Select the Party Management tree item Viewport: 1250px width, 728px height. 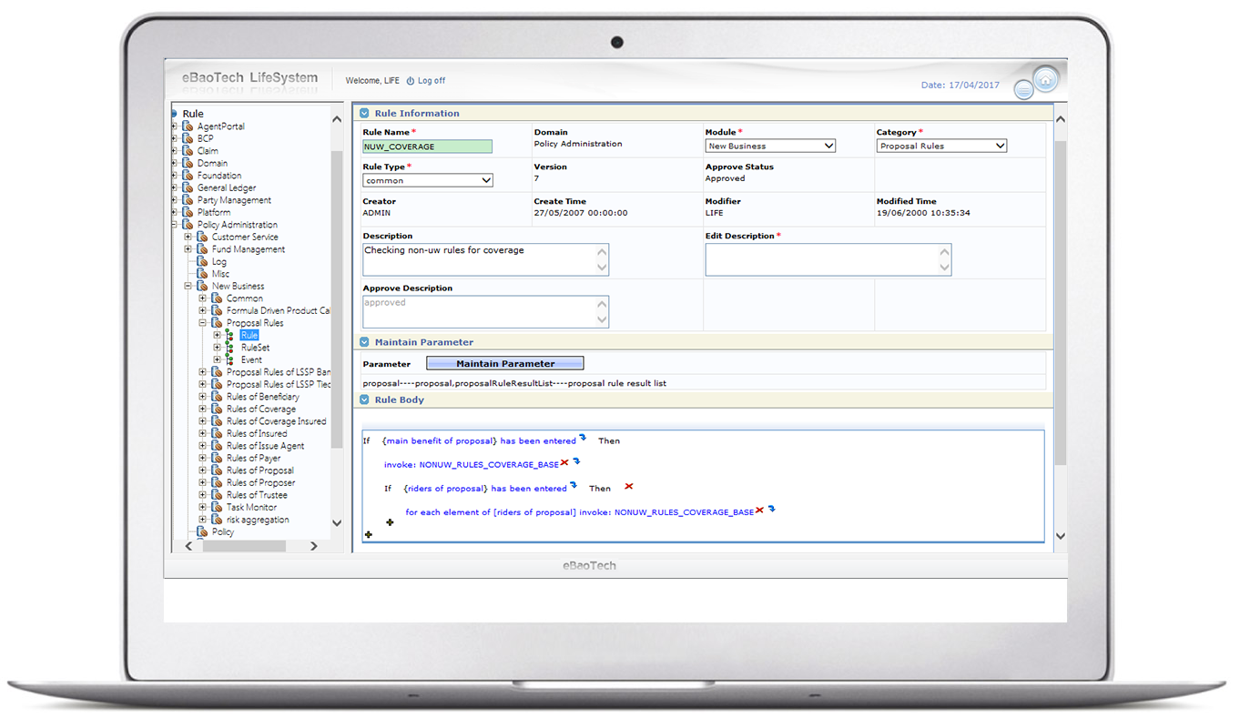tap(234, 200)
